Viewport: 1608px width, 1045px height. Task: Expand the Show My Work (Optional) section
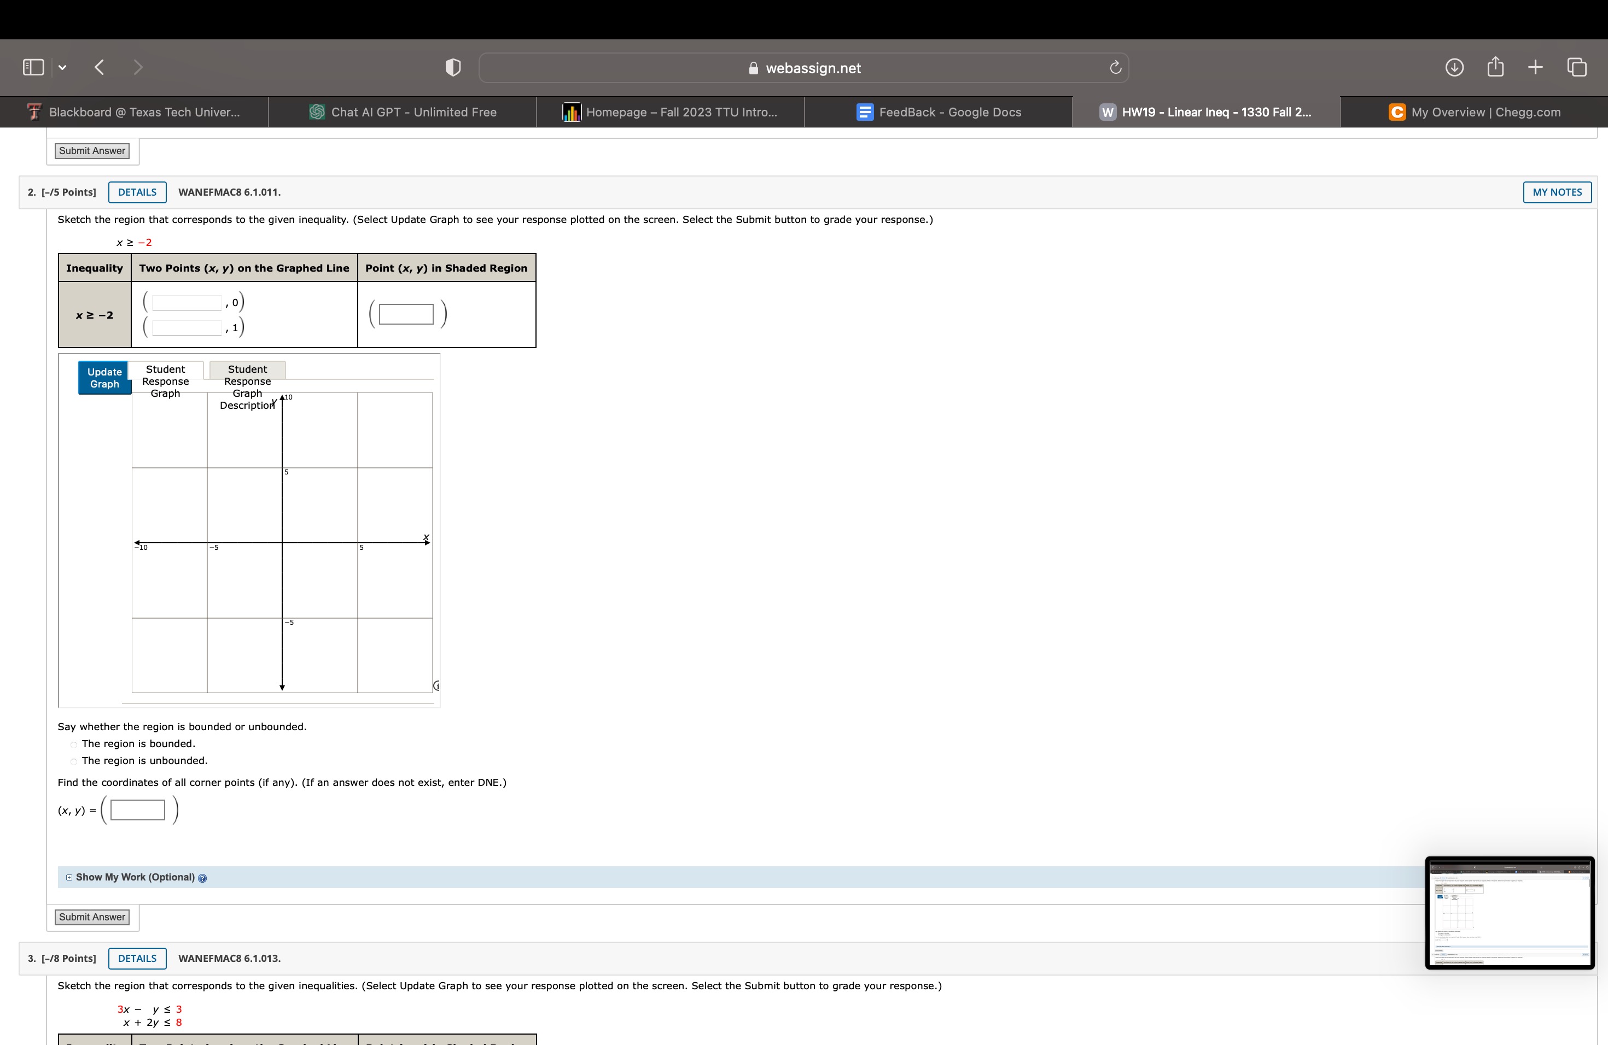point(68,878)
